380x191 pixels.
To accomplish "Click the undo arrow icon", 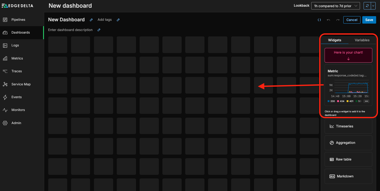I will [328, 20].
